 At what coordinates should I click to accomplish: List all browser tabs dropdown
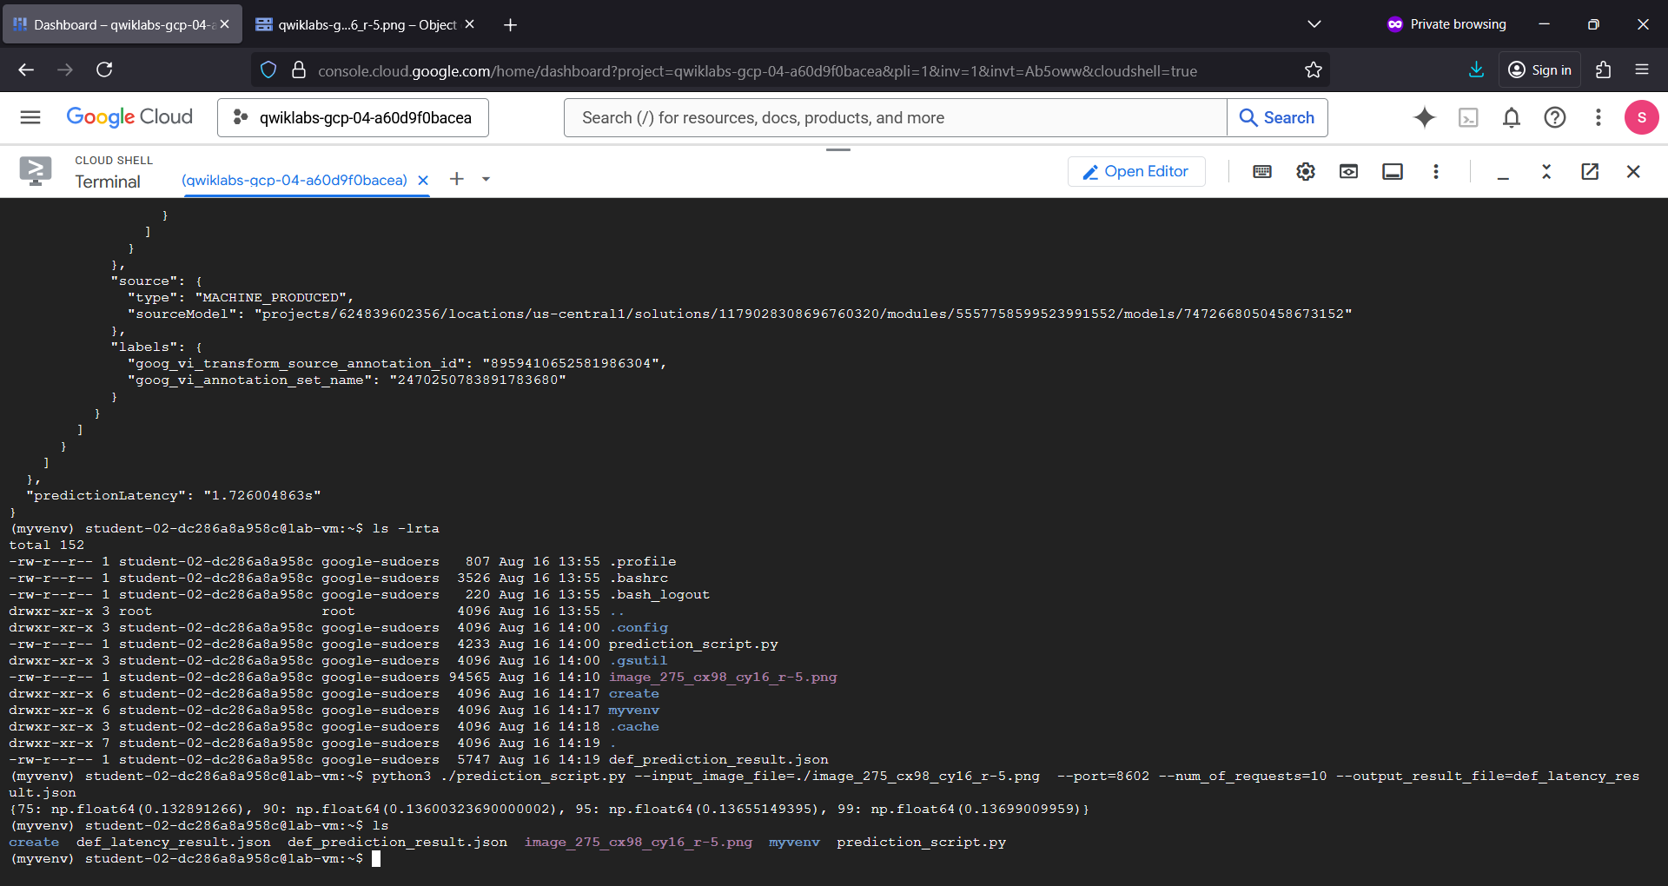(x=1314, y=24)
